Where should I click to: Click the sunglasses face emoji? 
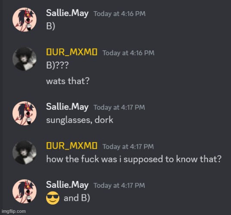click(53, 198)
